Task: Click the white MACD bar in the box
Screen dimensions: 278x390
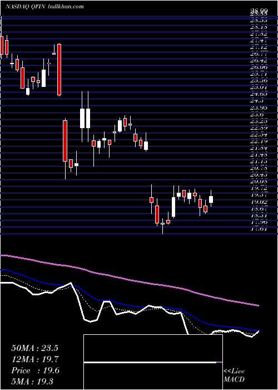Action: (x=150, y=363)
